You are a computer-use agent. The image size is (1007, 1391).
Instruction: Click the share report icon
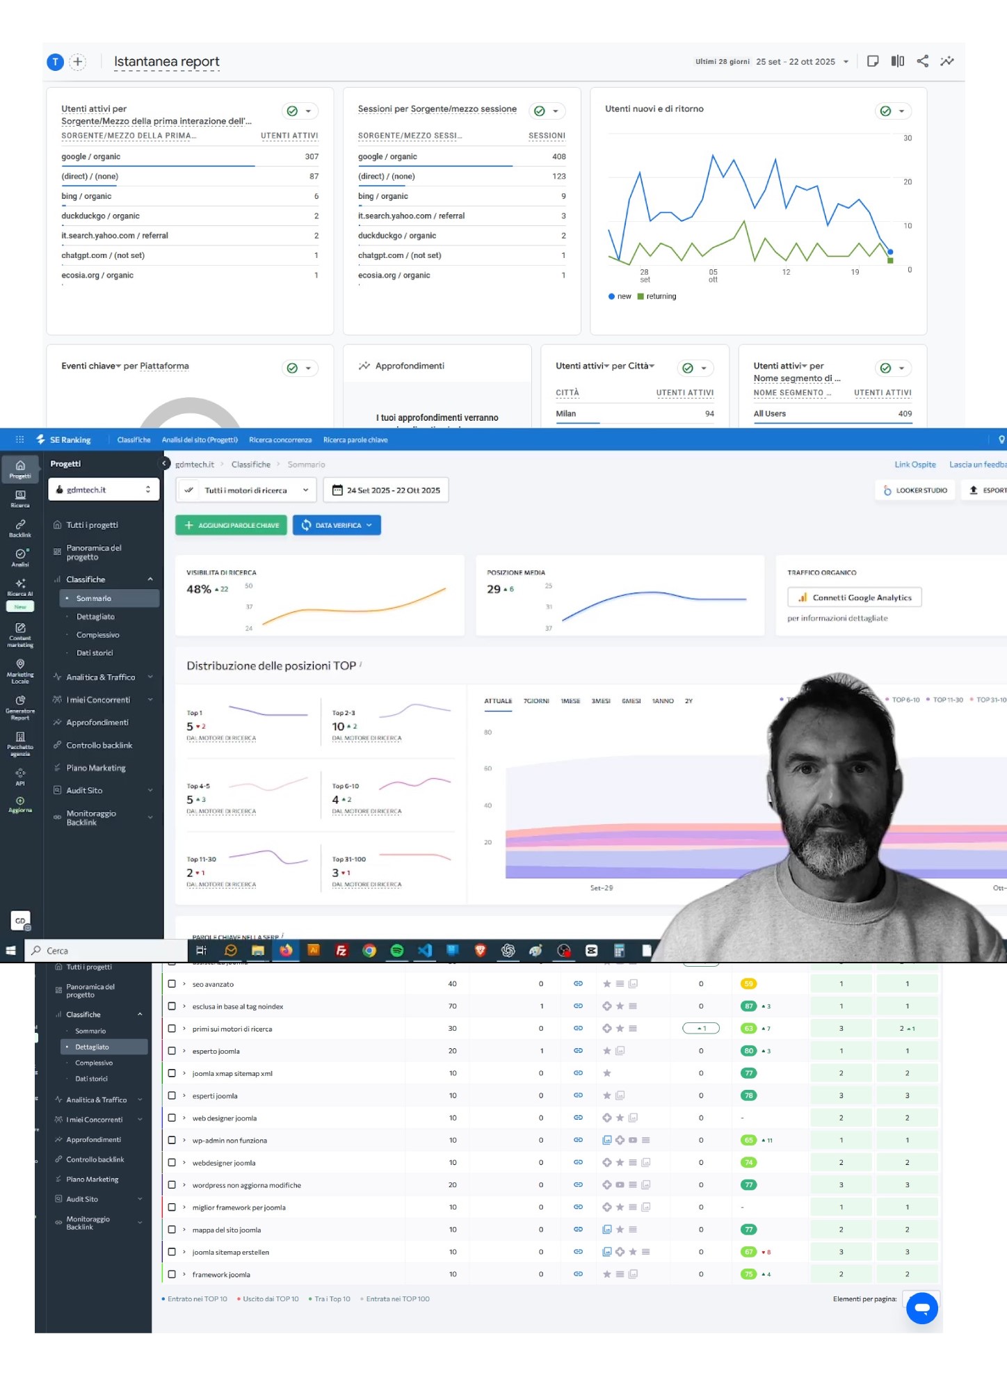[x=922, y=61]
